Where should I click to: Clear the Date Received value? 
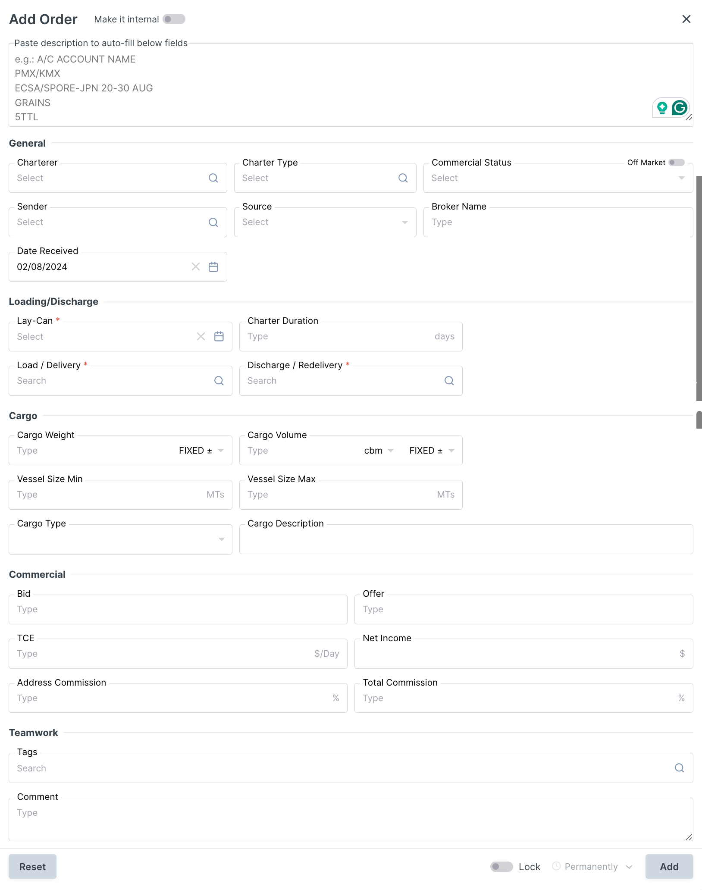[196, 267]
